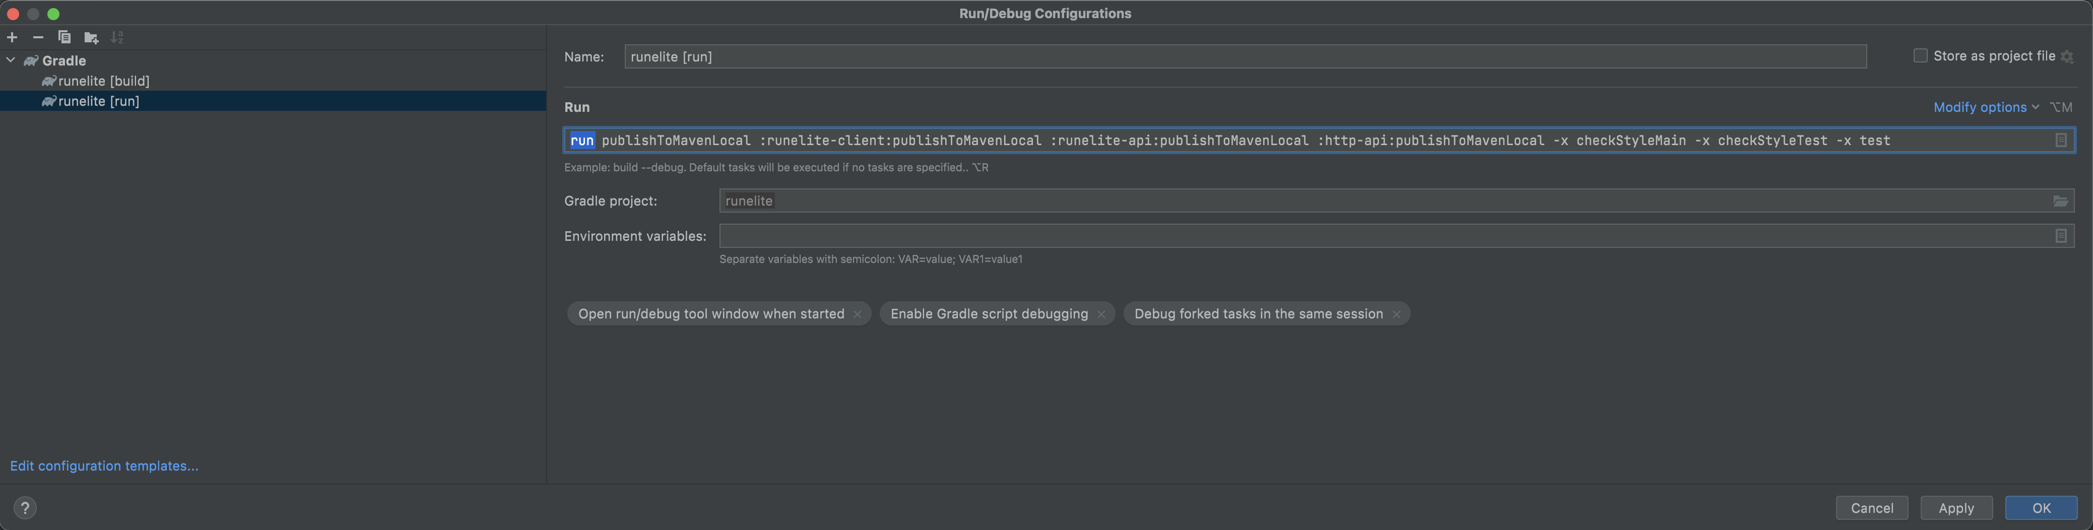This screenshot has width=2093, height=530.
Task: Remove 'Open run/debug tool window when started' option
Action: tap(857, 314)
